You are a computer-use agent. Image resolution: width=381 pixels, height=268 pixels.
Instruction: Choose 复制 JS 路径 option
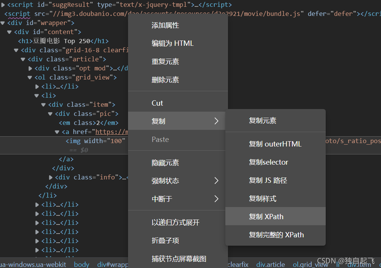click(275, 180)
